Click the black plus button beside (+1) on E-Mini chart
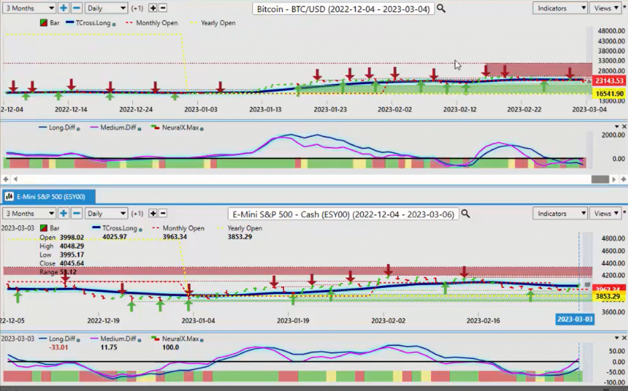Screen dimensions: 628x391 click(x=153, y=214)
